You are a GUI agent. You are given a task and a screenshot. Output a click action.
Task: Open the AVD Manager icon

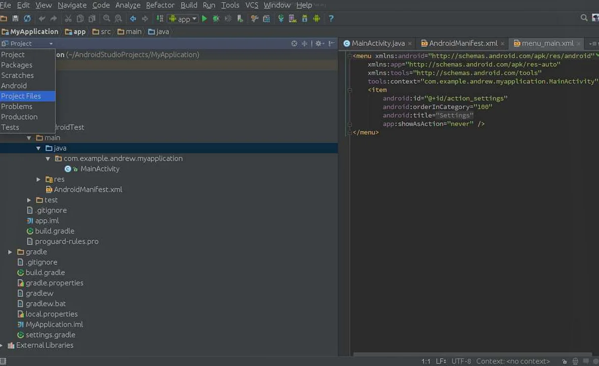point(292,18)
